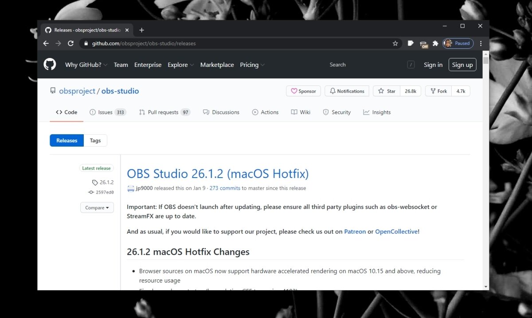532x318 pixels.
Task: Click the Sponsor button
Action: click(303, 91)
